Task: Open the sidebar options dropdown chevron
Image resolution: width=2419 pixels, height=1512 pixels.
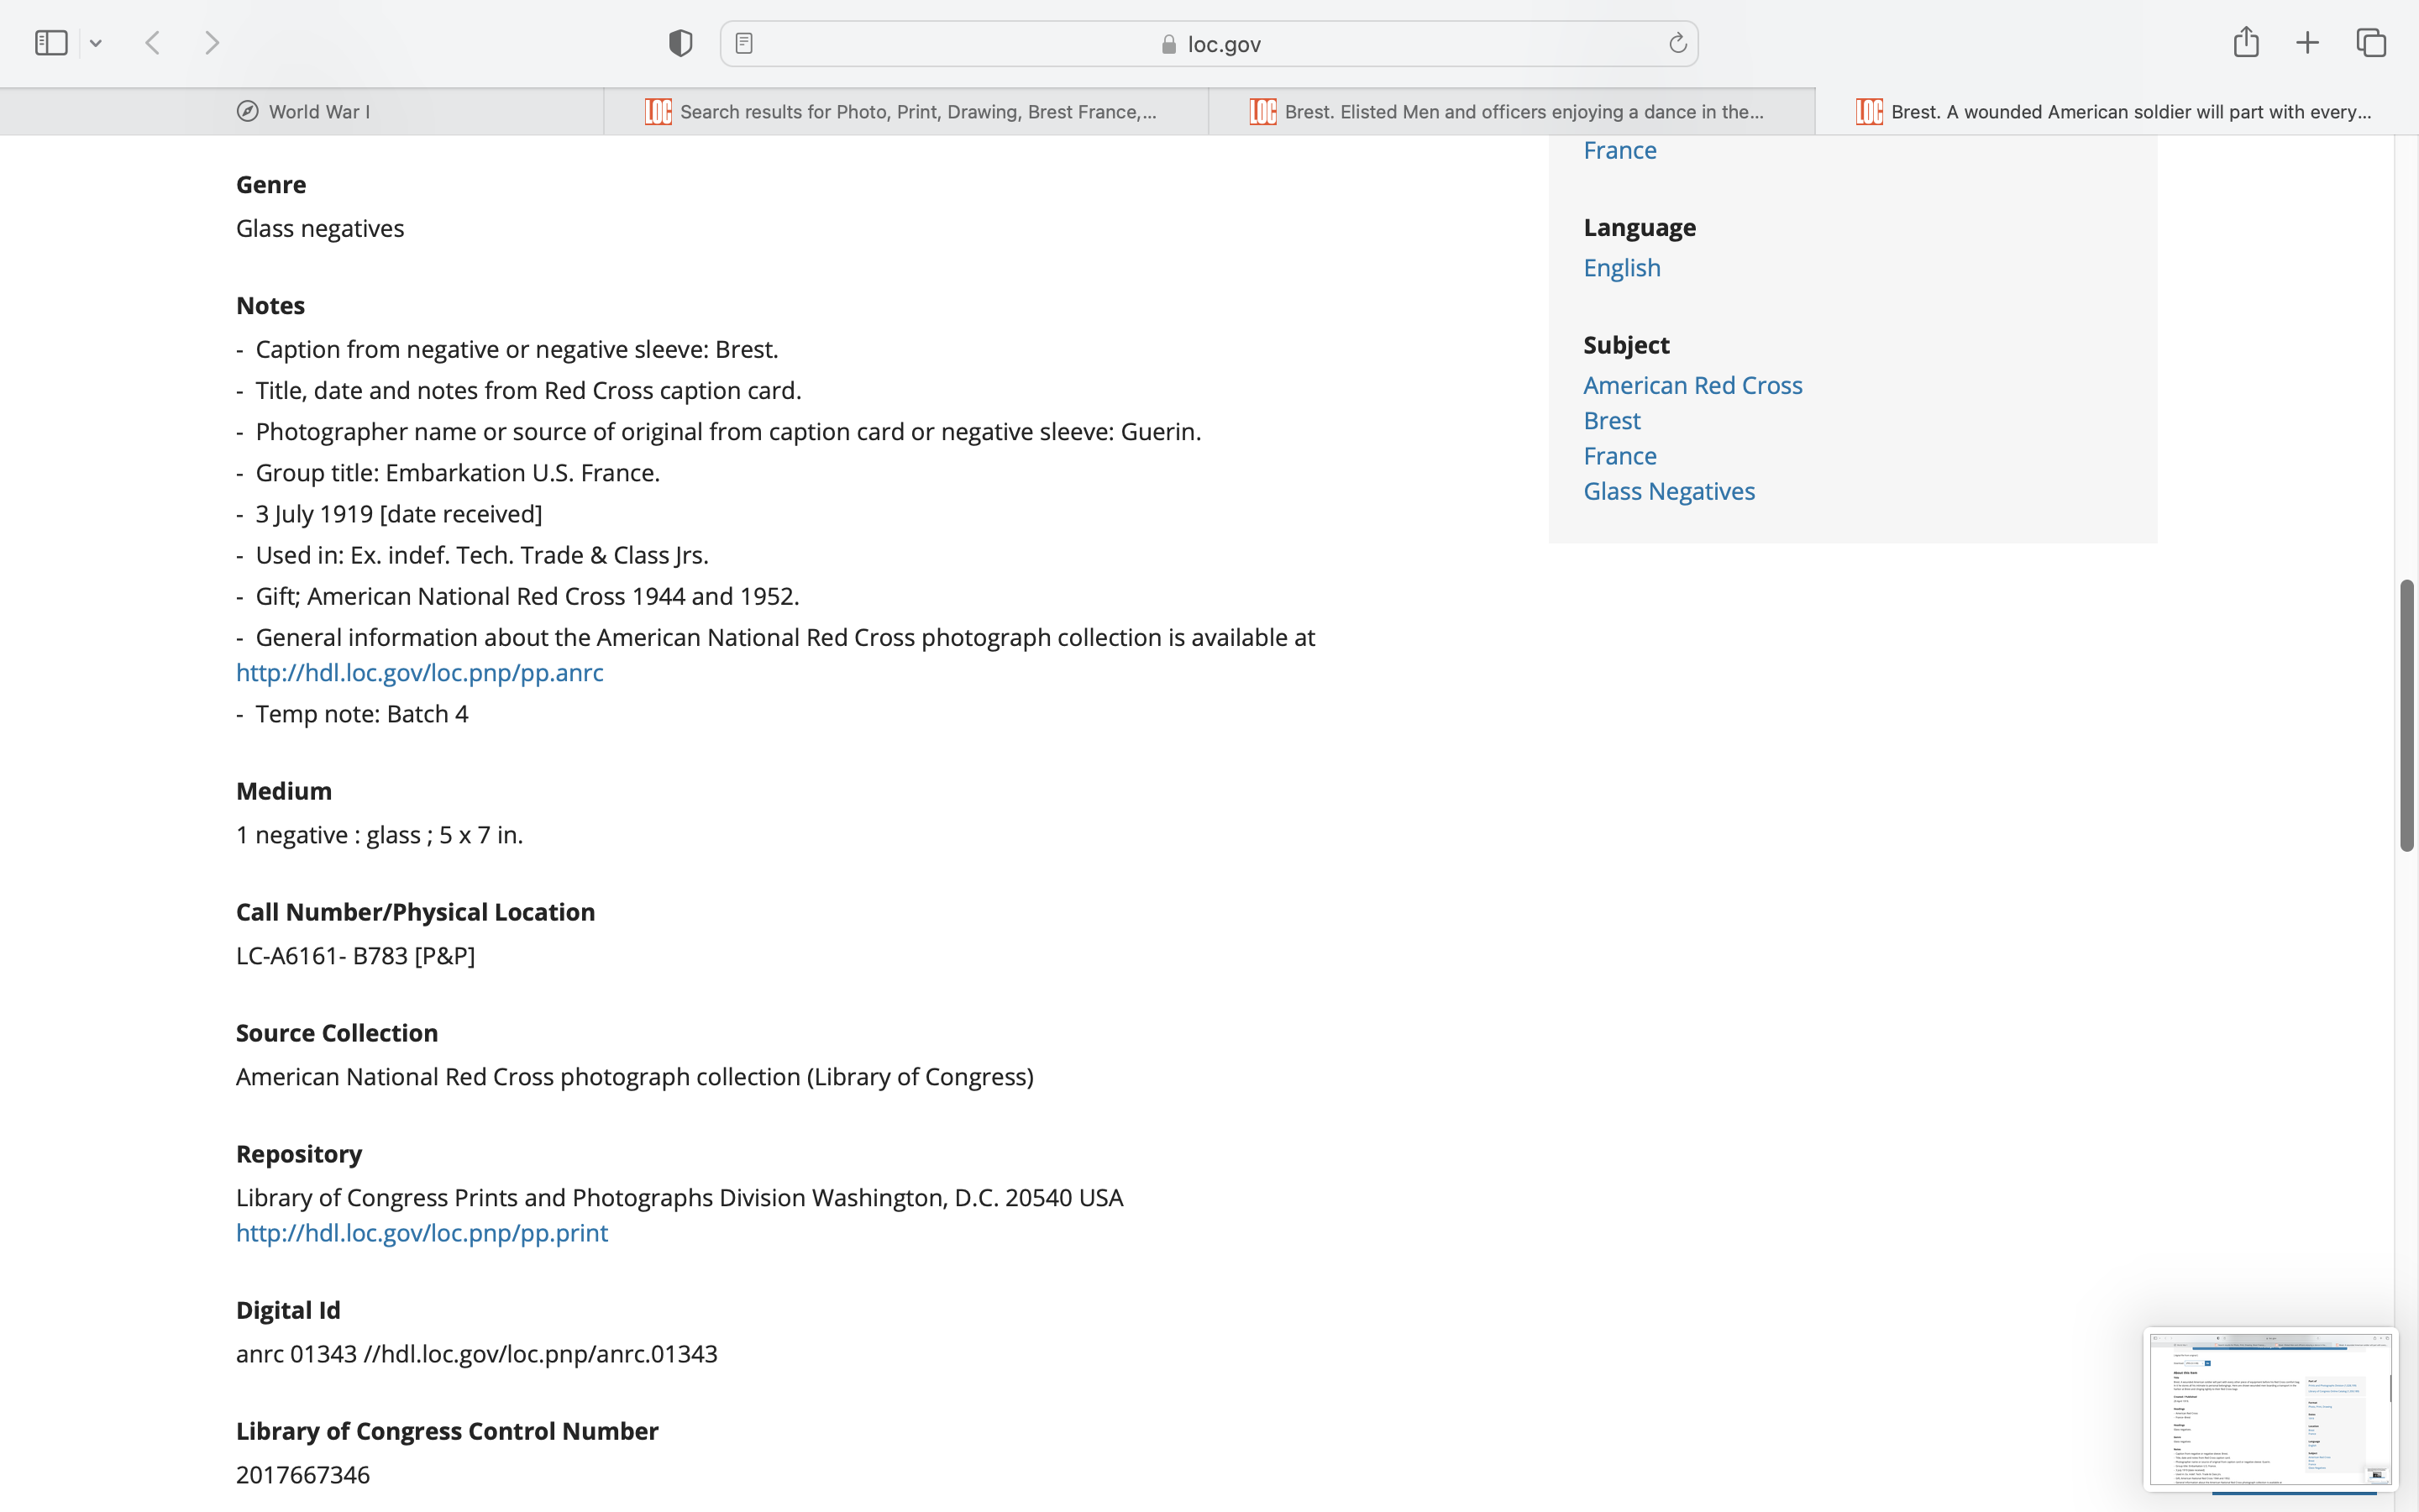Action: coord(96,43)
